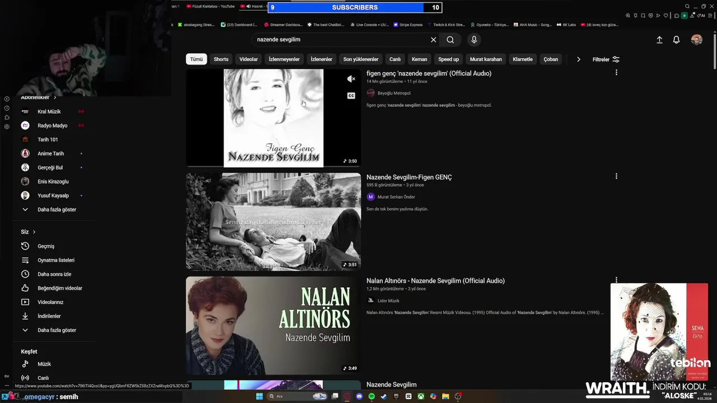Image resolution: width=717 pixels, height=403 pixels.
Task: Select the Videolar filter chip
Action: coord(249,59)
